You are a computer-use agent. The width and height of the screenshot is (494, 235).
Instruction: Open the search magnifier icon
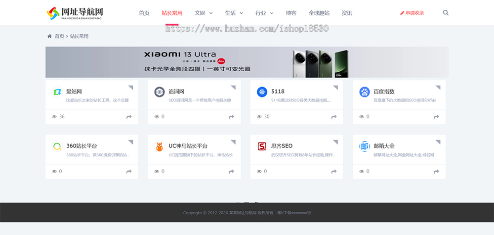click(x=446, y=13)
